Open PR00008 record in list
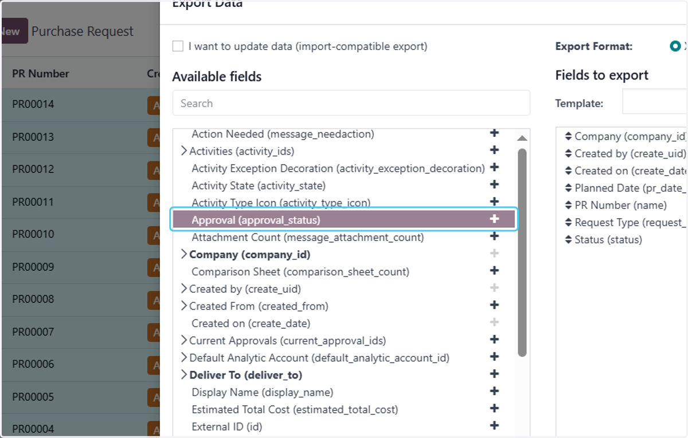688x438 pixels. click(x=33, y=299)
